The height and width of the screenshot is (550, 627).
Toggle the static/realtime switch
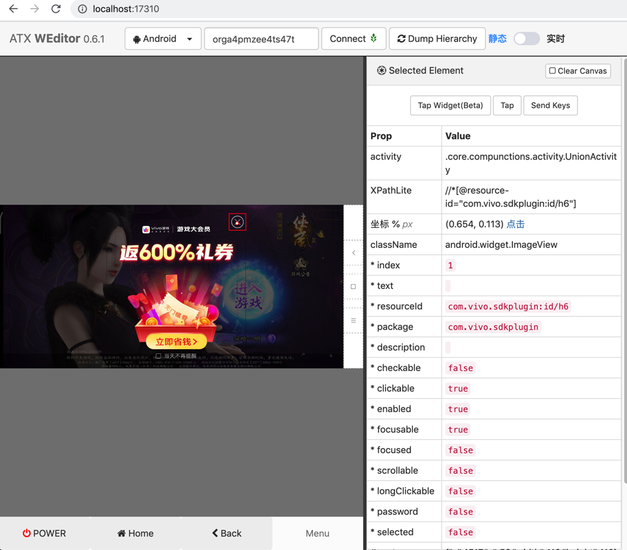[x=526, y=39]
